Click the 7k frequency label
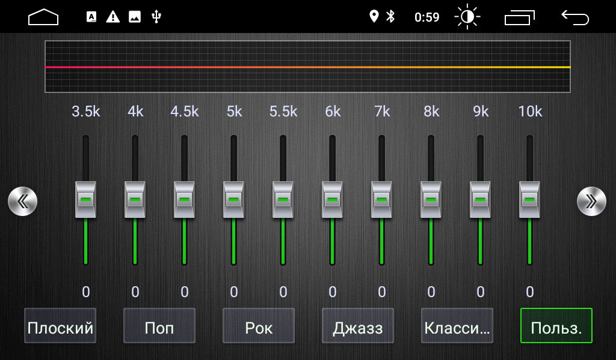Viewport: 616px width, 360px height. 382,112
